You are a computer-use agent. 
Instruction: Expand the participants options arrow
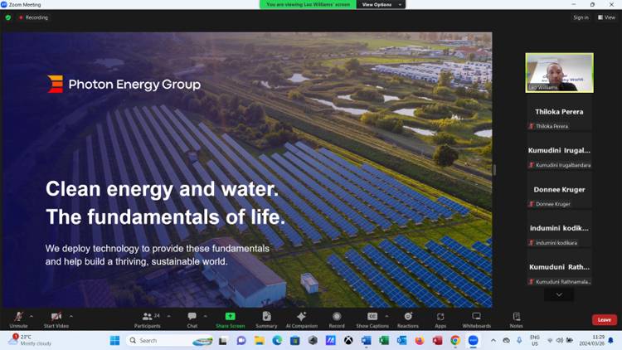click(x=168, y=316)
